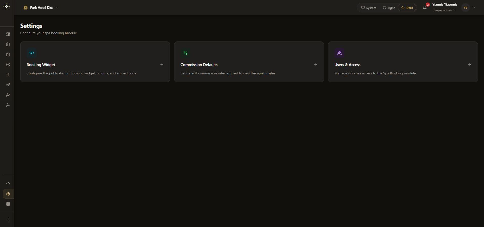Open the two-people icon in sidebar
The image size is (484, 227).
click(x=8, y=105)
